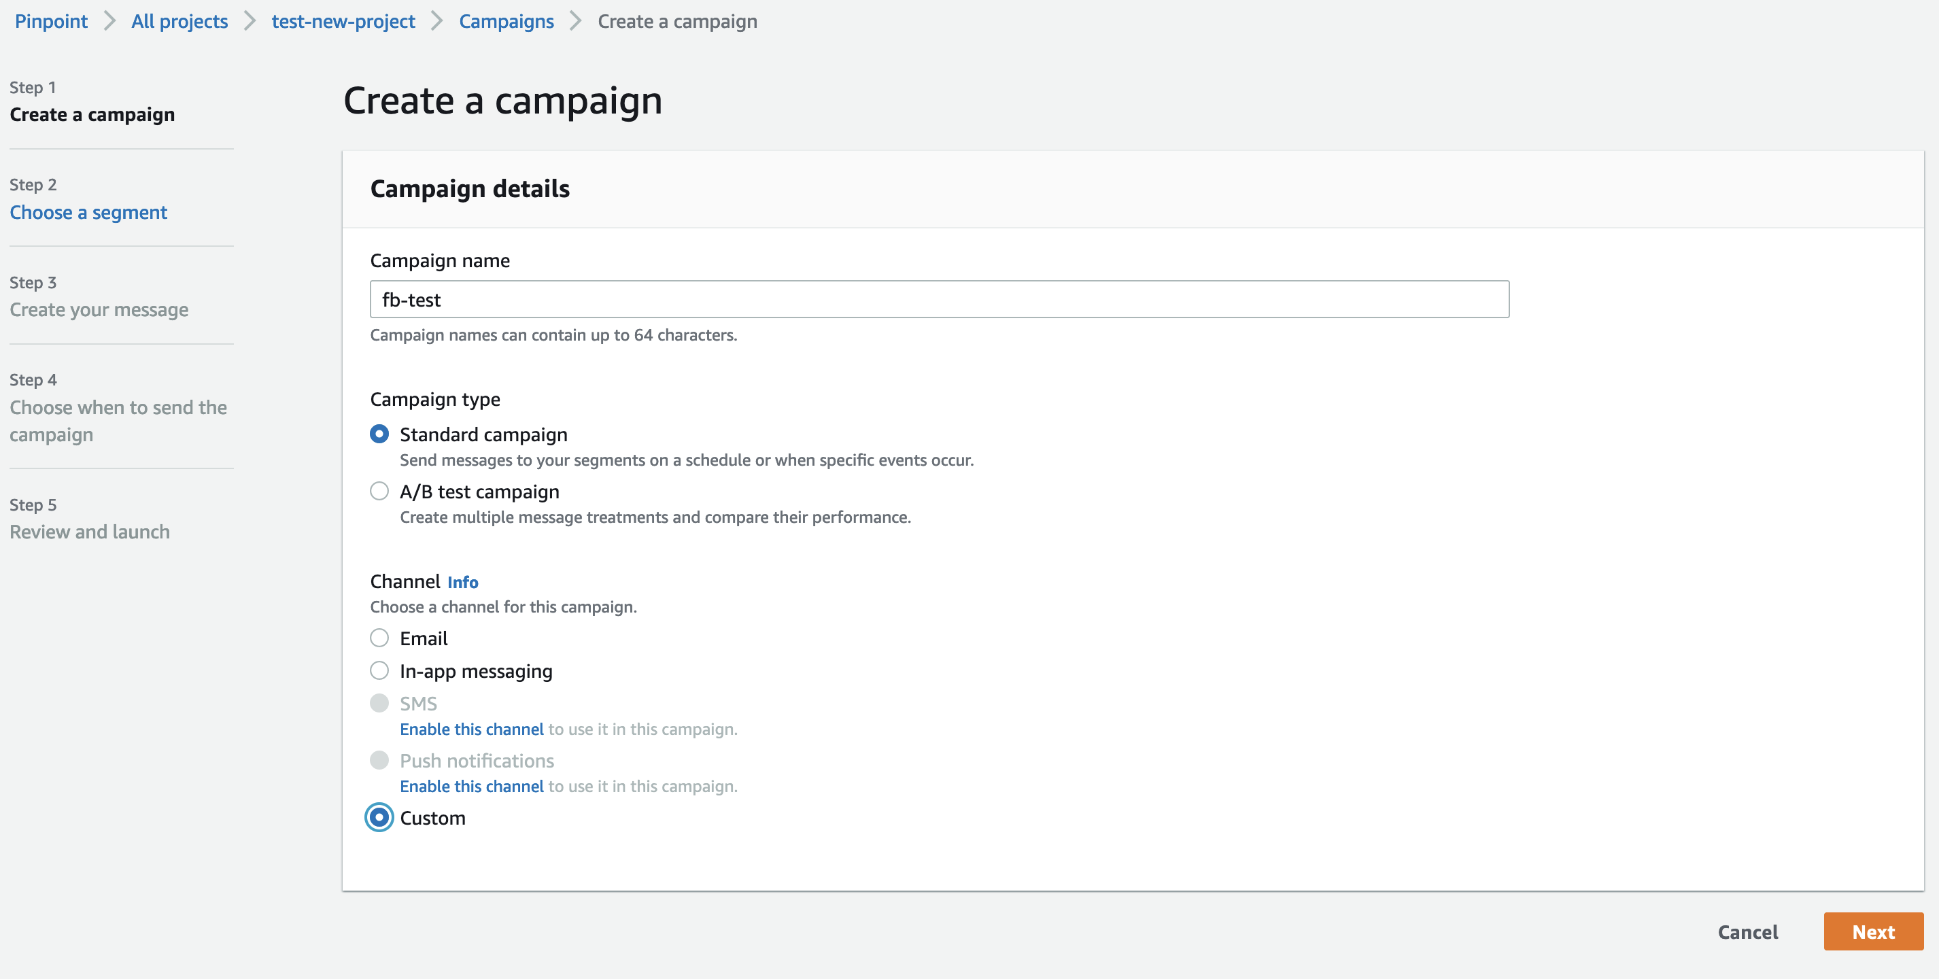
Task: Cancel the campaign creation
Action: click(1747, 931)
